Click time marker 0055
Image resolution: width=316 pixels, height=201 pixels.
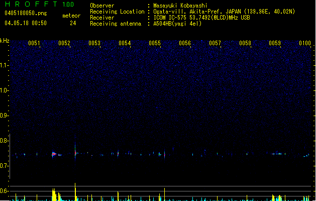coord(155,43)
